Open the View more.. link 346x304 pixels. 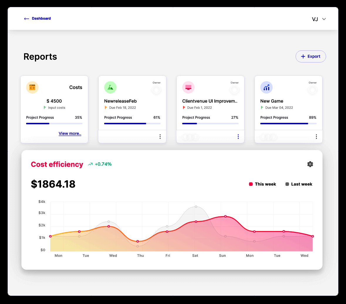[70, 134]
